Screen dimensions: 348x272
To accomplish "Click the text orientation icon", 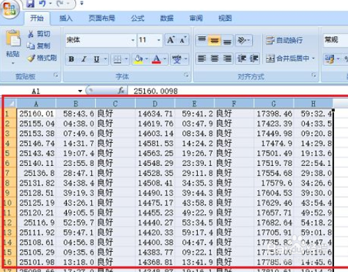I will pyautogui.click(x=242, y=40).
